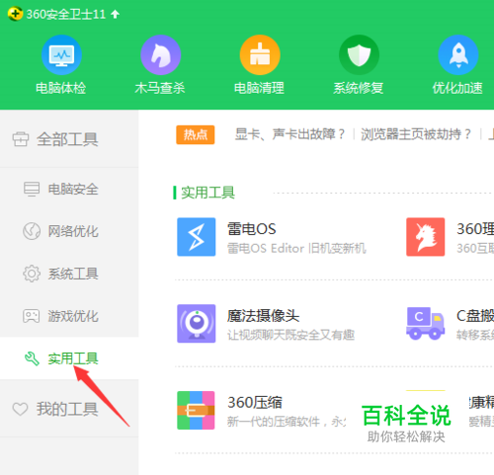494x475 pixels.
Task: Click the 360 title next to unicorn
Action: 475,229
